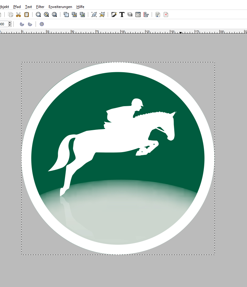Zoom to fit drawing icon
The width and height of the screenshot is (247, 287).
pos(46,15)
